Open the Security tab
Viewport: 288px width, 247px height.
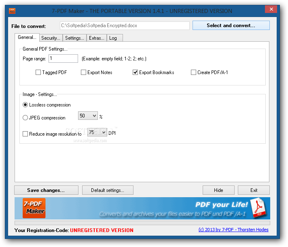coord(51,38)
